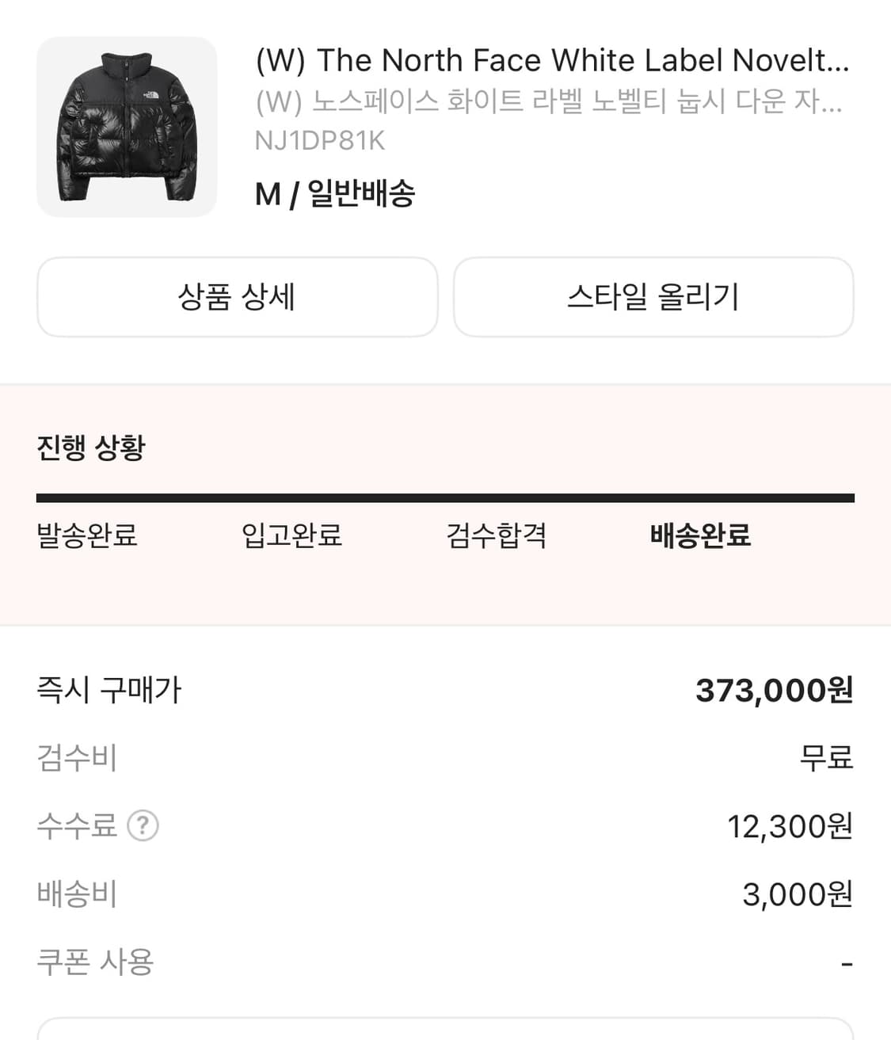
Task: Select the bold 배송완료 progress step
Action: 700,535
